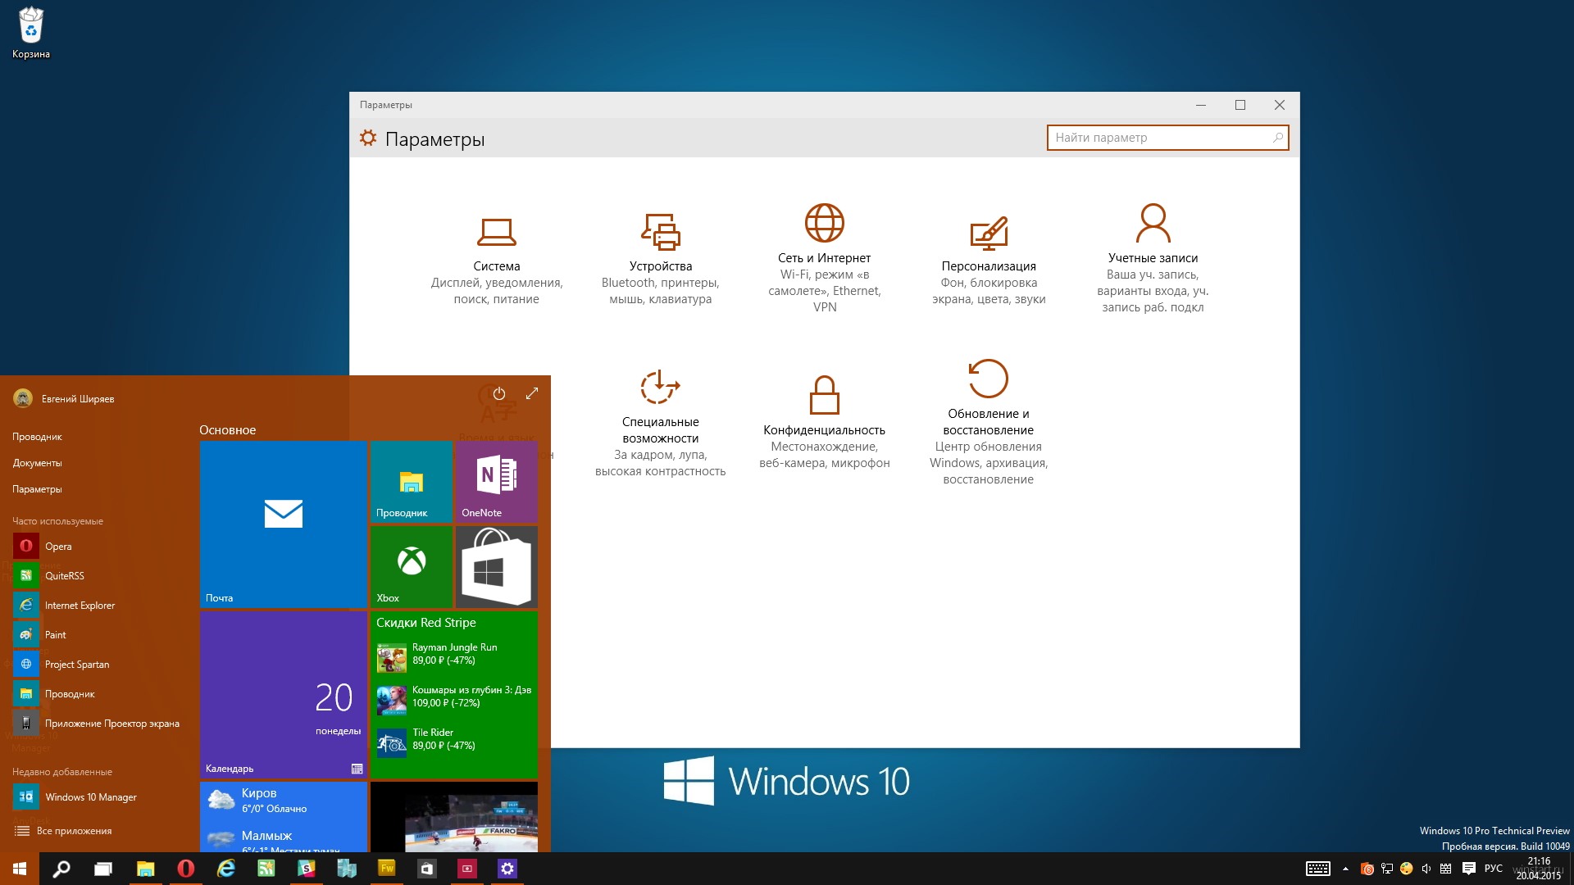This screenshot has height=885, width=1574.
Task: Open the Календарь calendar tile
Action: click(x=284, y=695)
